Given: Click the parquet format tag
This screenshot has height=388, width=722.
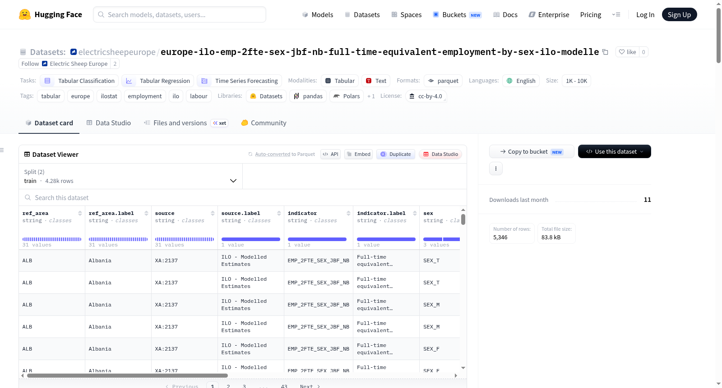Looking at the screenshot, I should pos(443,81).
